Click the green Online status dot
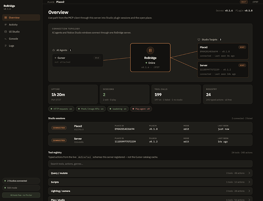Viewport: 263px width, 201px height. click(x=146, y=63)
